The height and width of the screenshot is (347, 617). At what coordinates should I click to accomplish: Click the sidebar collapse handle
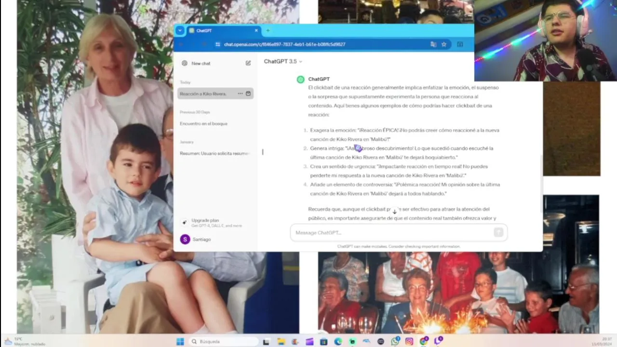(x=263, y=152)
